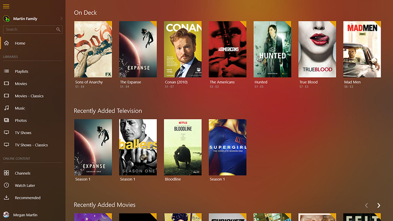Open Channels online content
This screenshot has width=393, height=221.
22,173
